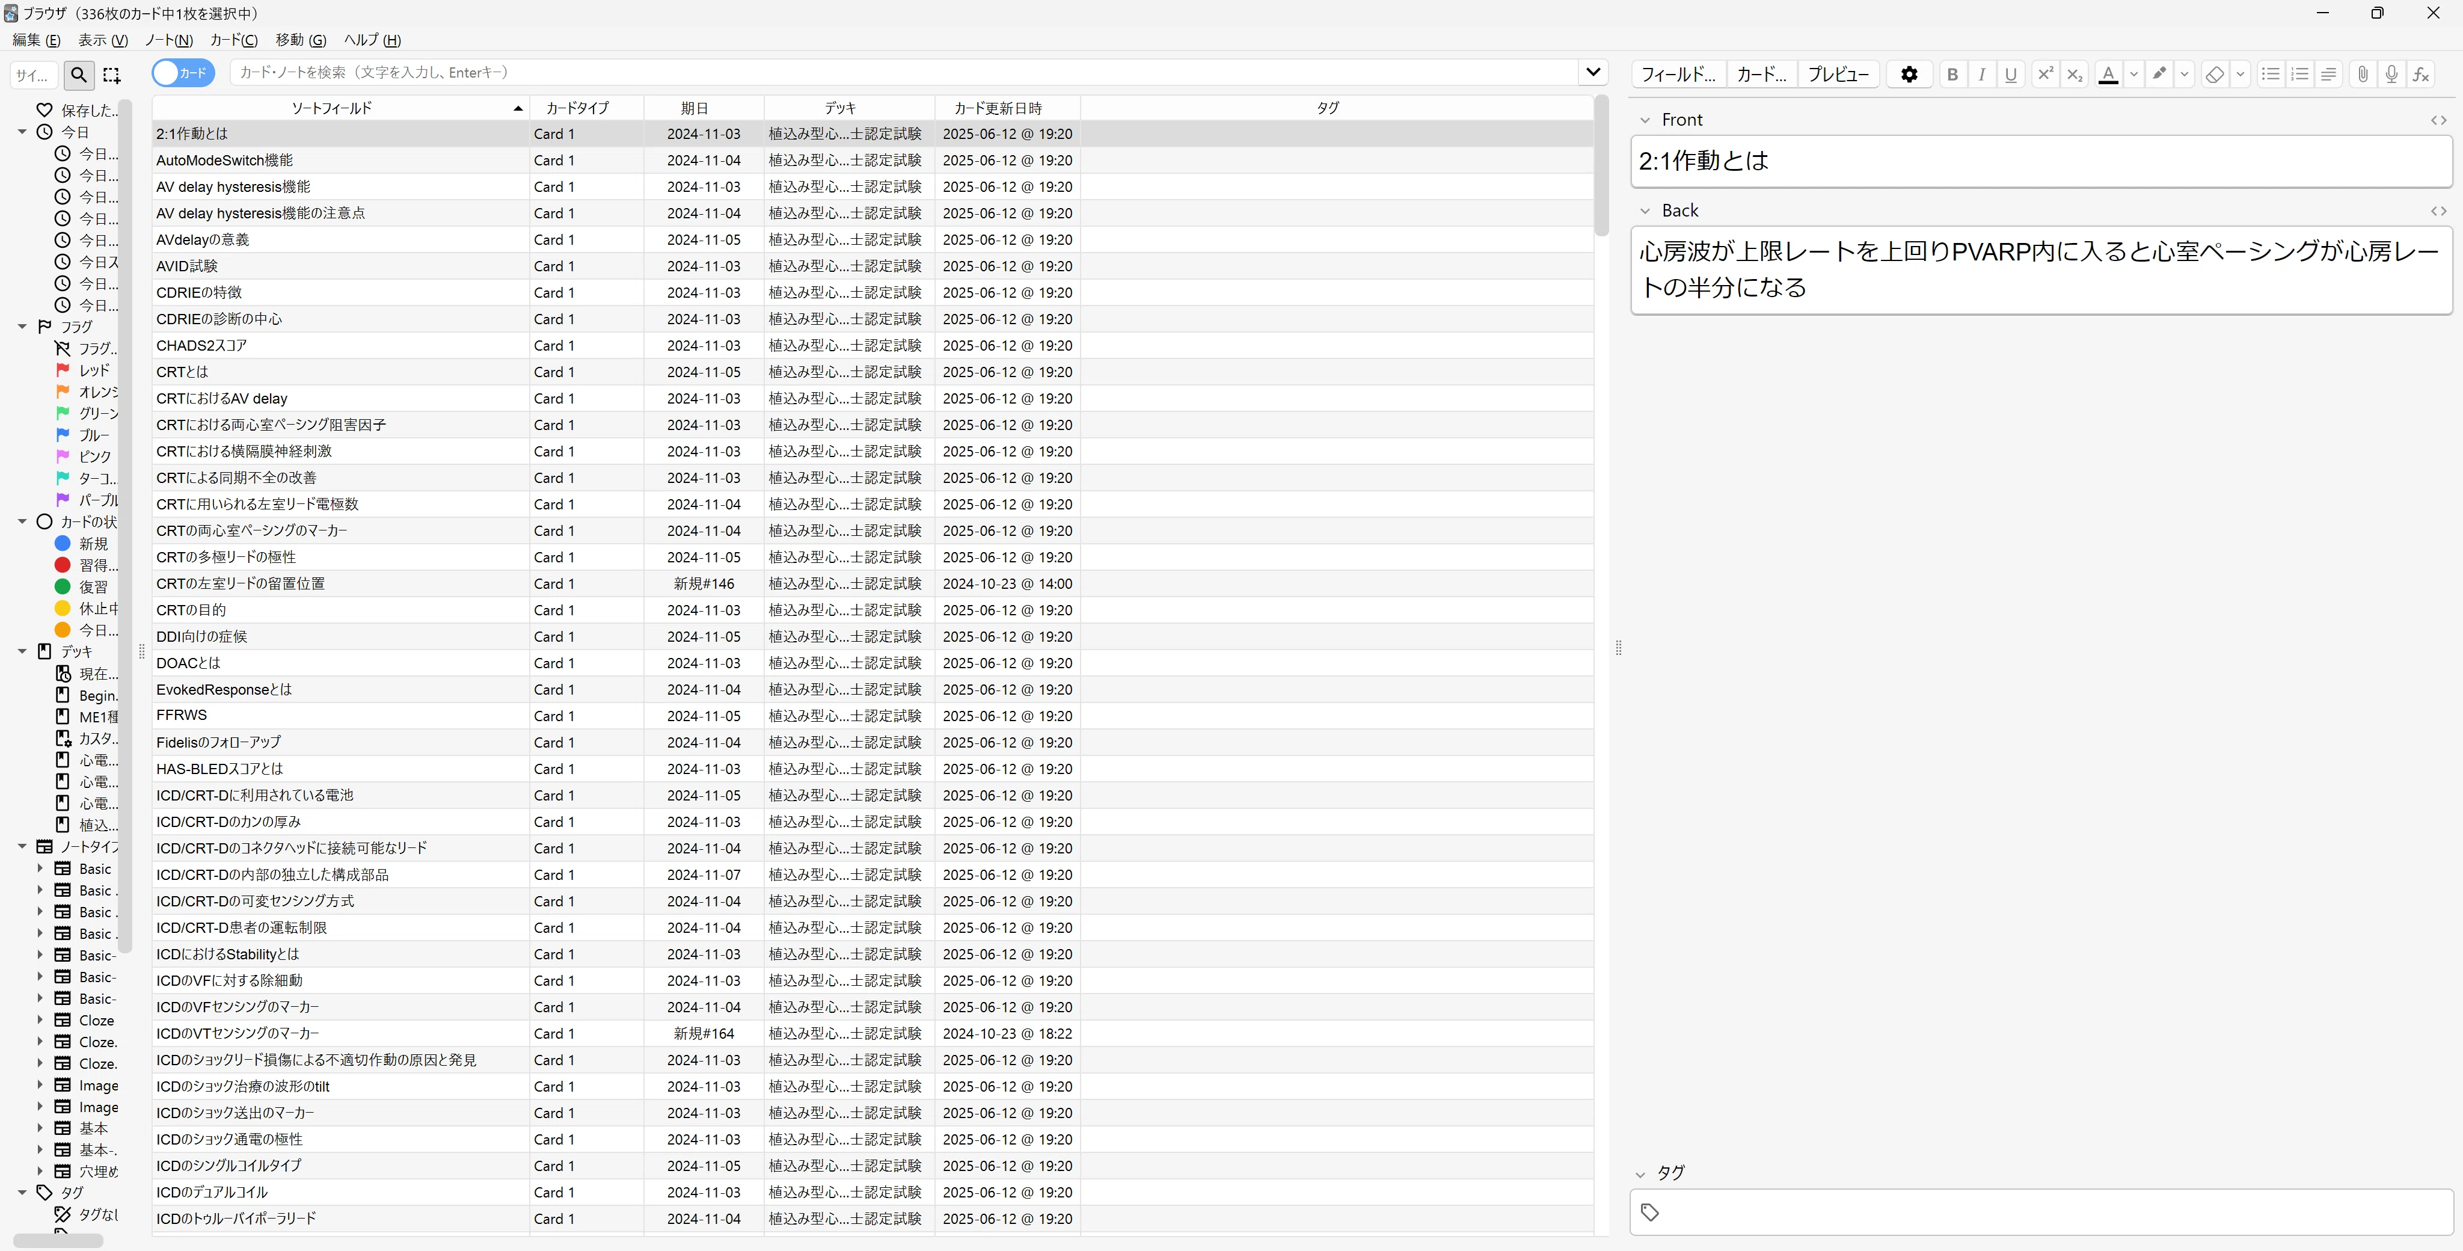Click the フィールド... button
Viewport: 2463px width, 1251px height.
(1678, 73)
